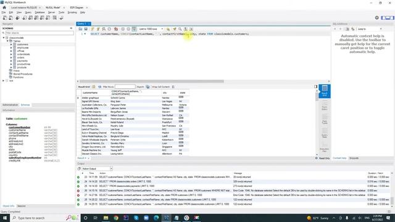
Task: Toggle the result panel pin icon
Action: click(315, 86)
